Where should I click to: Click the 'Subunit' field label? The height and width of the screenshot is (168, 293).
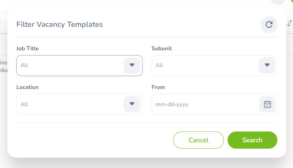click(x=162, y=48)
